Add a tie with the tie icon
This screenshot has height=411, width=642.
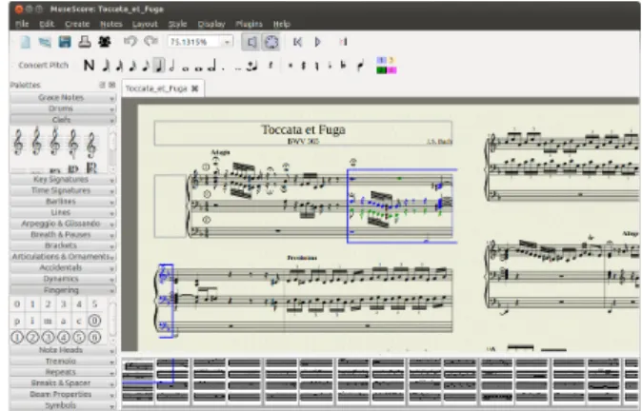pos(251,66)
